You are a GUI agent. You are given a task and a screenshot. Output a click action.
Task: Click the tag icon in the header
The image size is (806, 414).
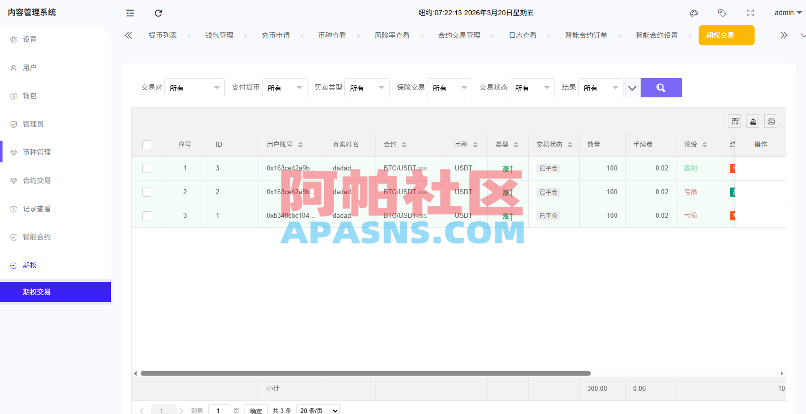click(x=722, y=13)
